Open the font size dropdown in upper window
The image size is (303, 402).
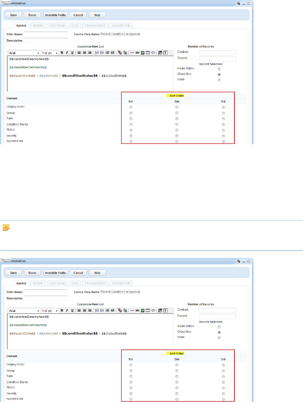pos(50,53)
